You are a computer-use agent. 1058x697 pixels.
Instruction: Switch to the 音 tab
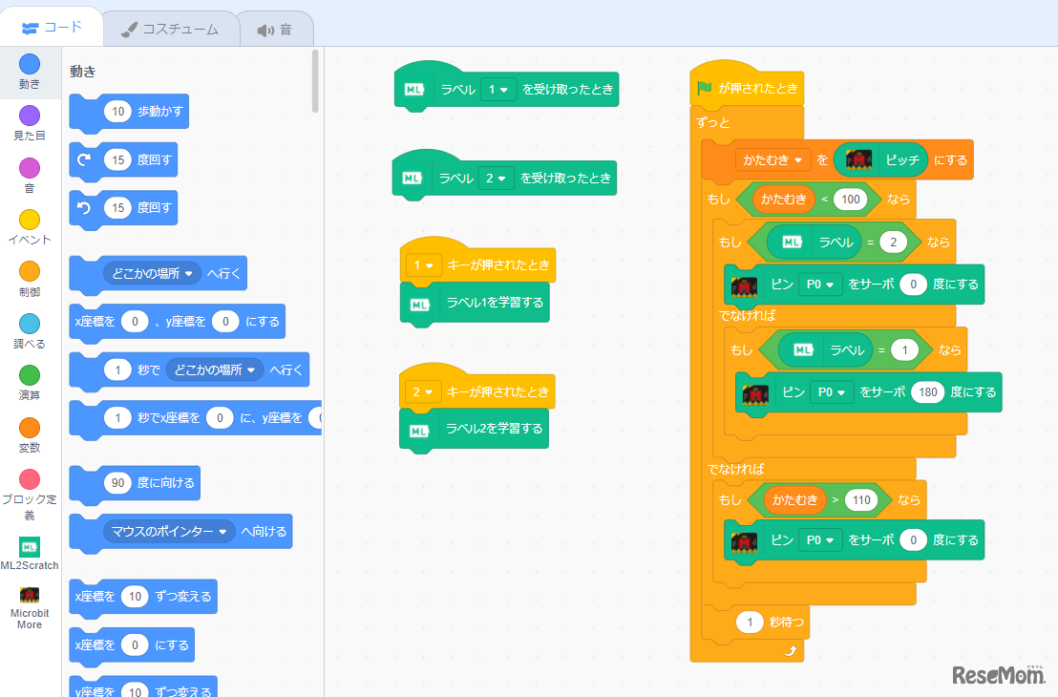coord(276,28)
